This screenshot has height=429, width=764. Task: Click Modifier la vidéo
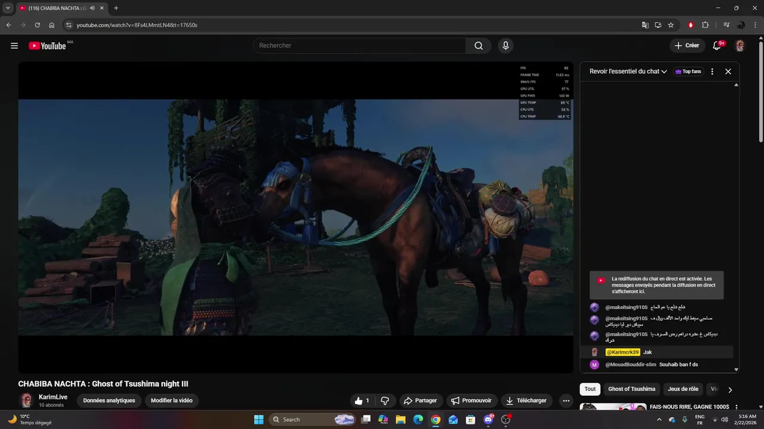click(172, 400)
